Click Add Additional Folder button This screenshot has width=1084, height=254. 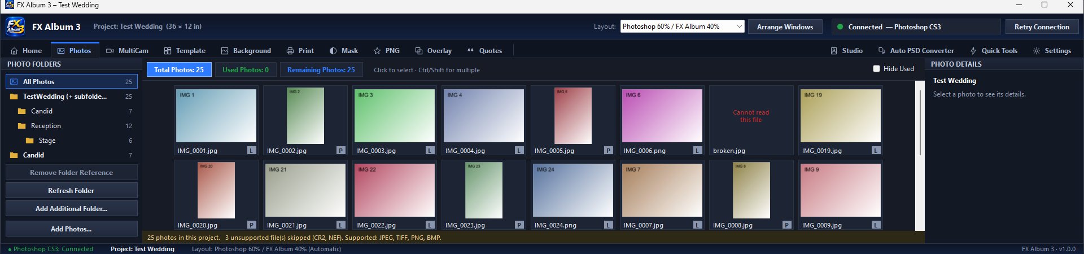72,209
